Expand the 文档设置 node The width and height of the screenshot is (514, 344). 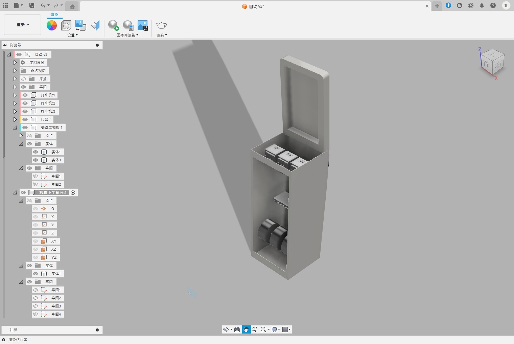click(x=15, y=63)
